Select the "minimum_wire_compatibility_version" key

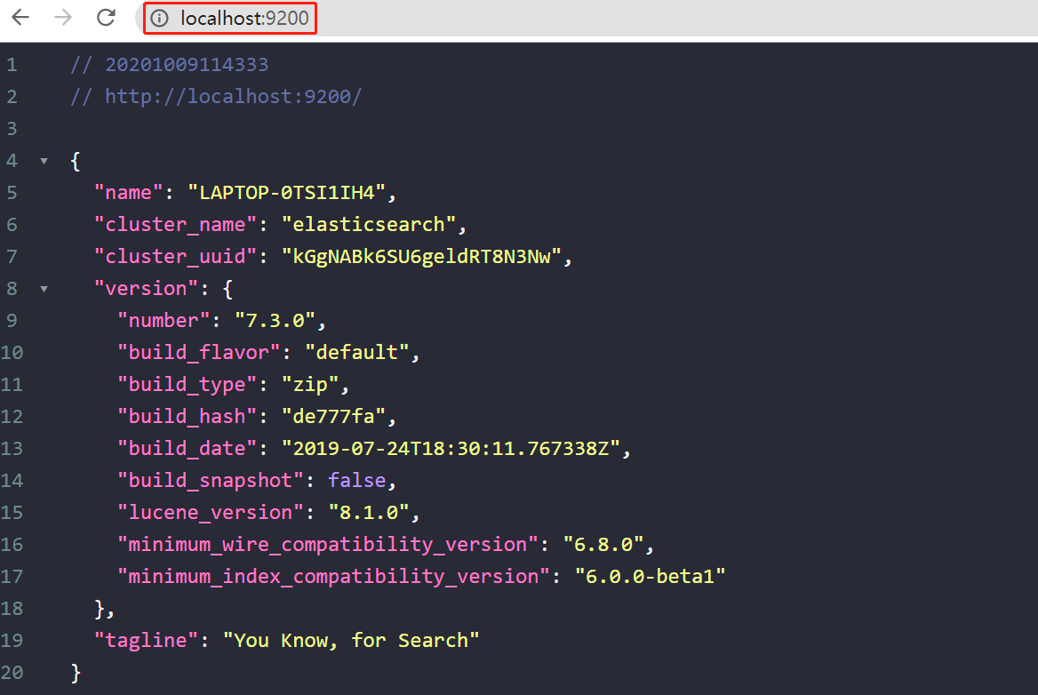[x=328, y=545]
